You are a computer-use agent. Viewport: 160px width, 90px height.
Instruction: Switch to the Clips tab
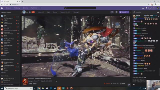coord(48,12)
